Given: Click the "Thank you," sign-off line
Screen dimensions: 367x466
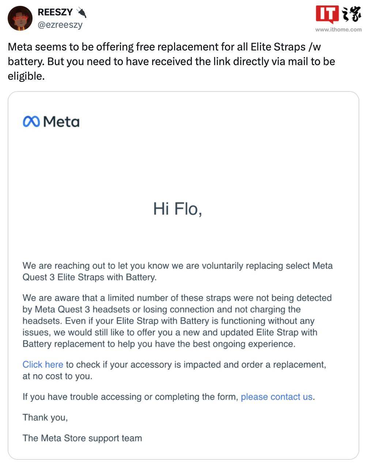Looking at the screenshot, I should [x=45, y=418].
